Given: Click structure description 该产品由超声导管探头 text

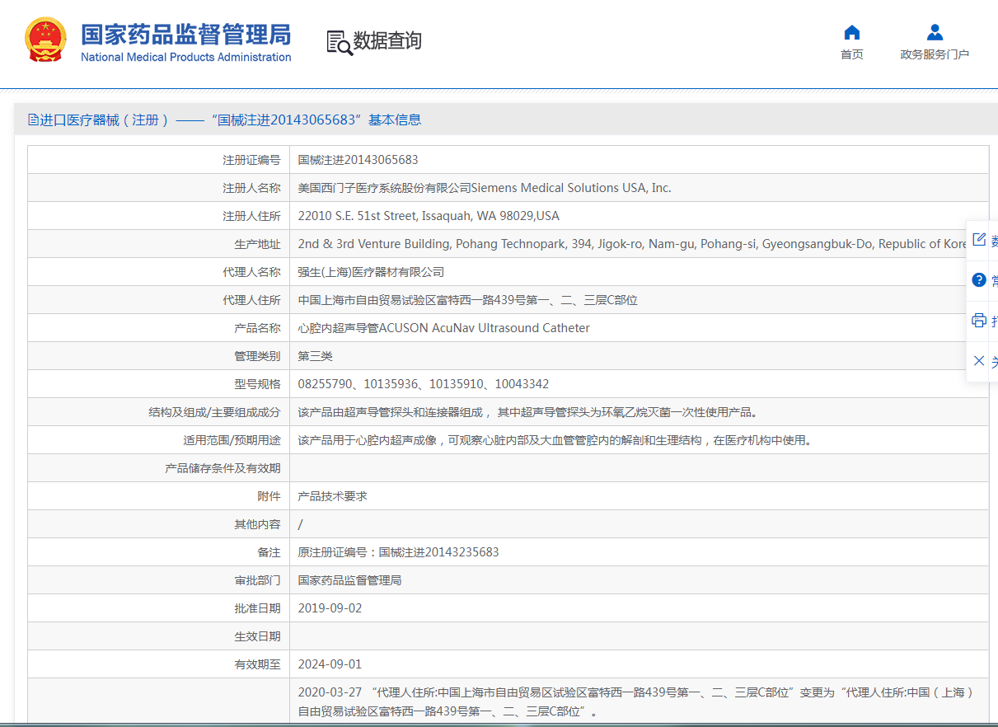Looking at the screenshot, I should pyautogui.click(x=527, y=412).
